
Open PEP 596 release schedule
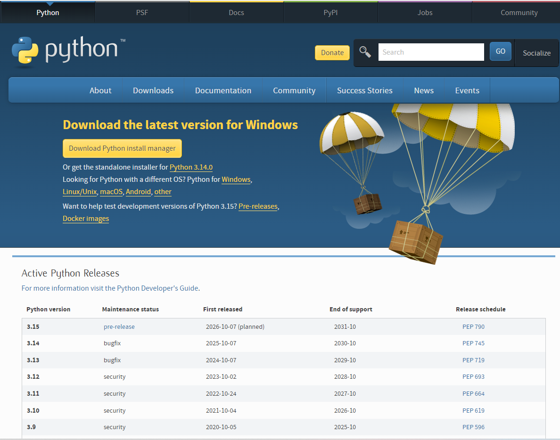[x=473, y=427]
